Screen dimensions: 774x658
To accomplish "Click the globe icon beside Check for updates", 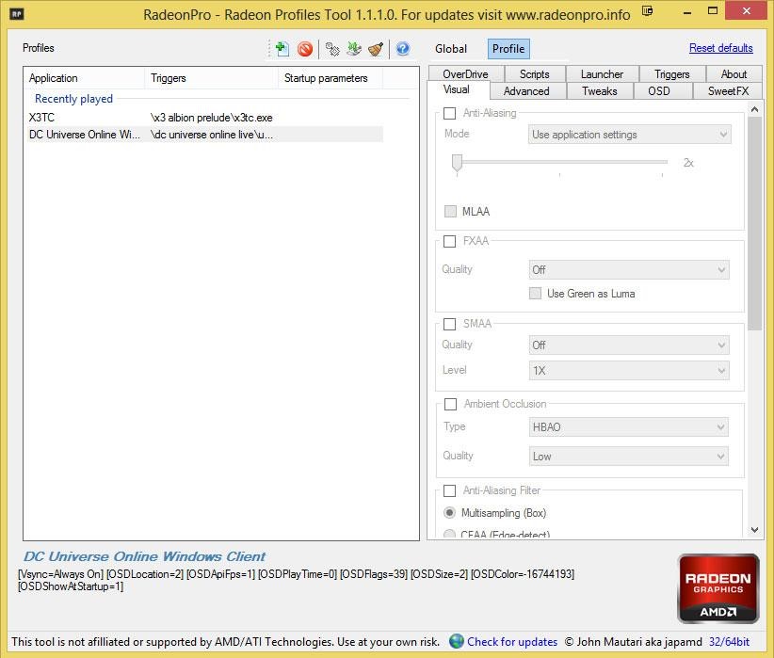I will (x=457, y=642).
